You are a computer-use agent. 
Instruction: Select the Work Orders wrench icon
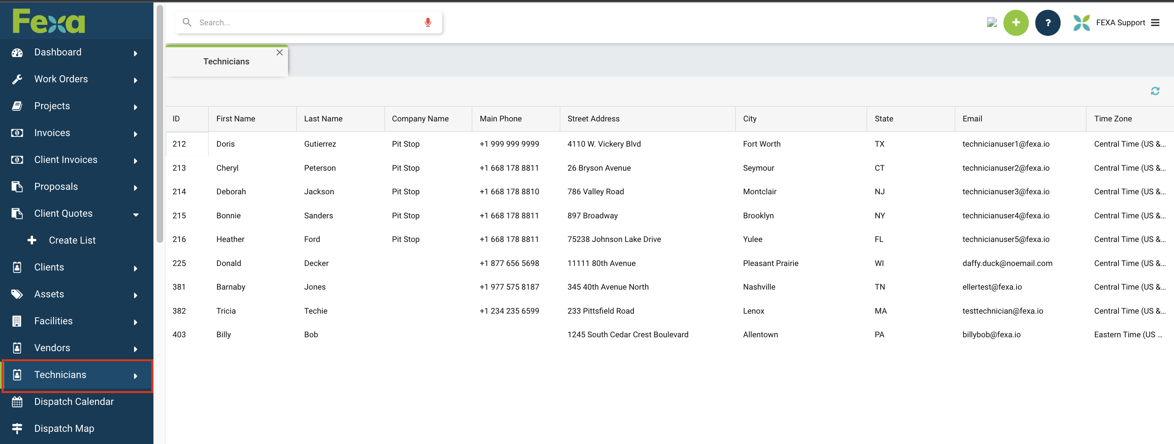click(x=17, y=79)
